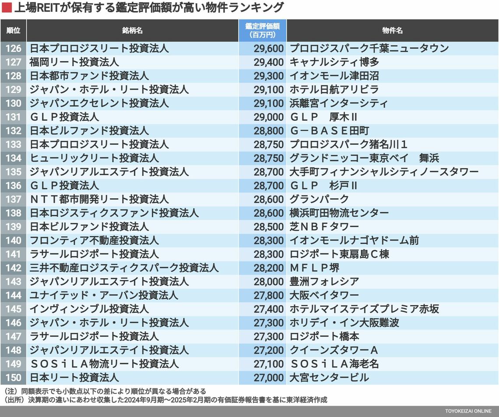Viewport: 499px width, 417px height.
Task: Select the property ホテル日航アリビラ
Action: 334,90
